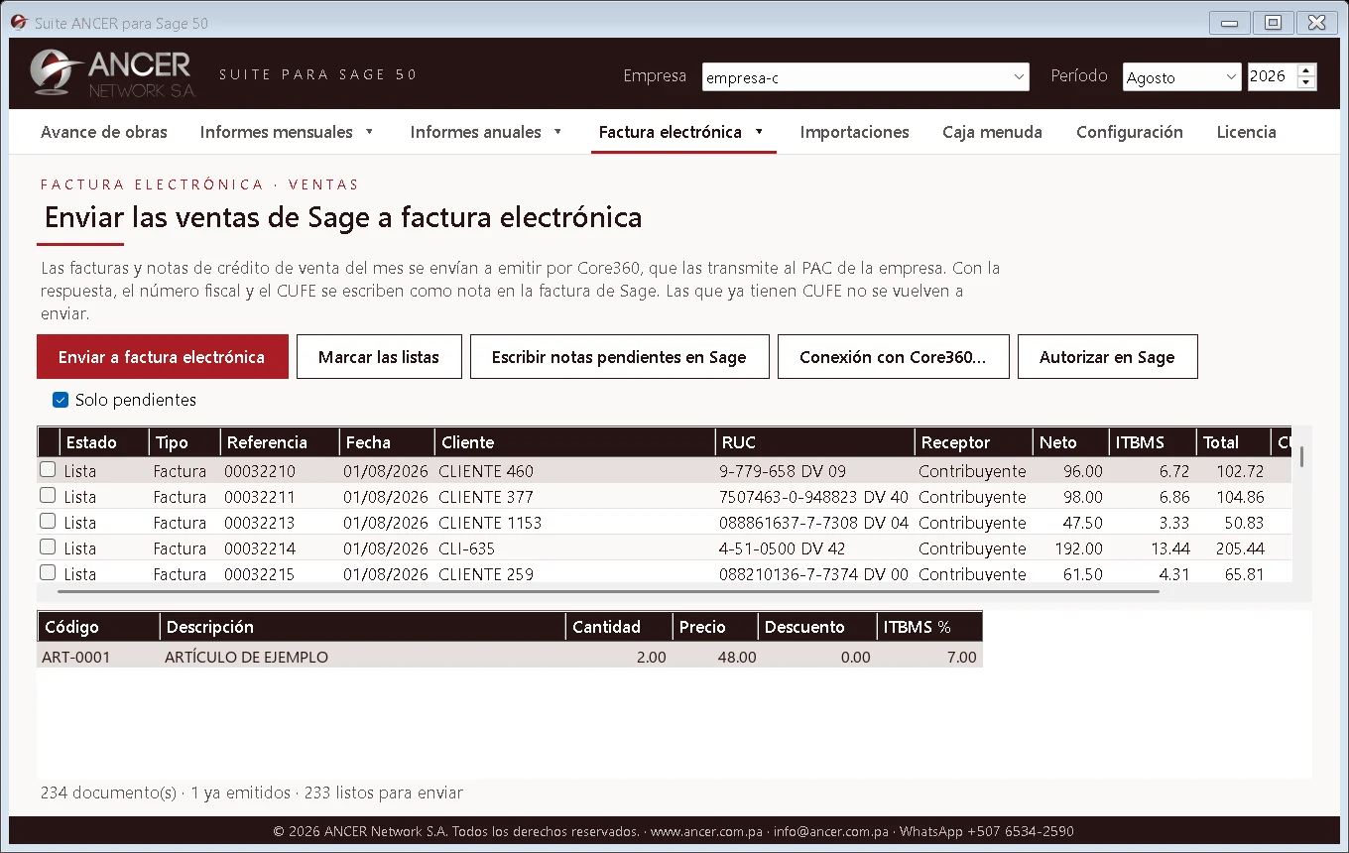Toggle the Solo pendientes checkbox
The height and width of the screenshot is (853, 1349).
pos(61,400)
